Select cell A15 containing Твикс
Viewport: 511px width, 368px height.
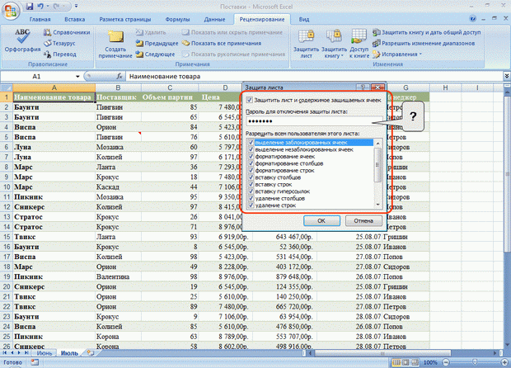tap(54, 237)
